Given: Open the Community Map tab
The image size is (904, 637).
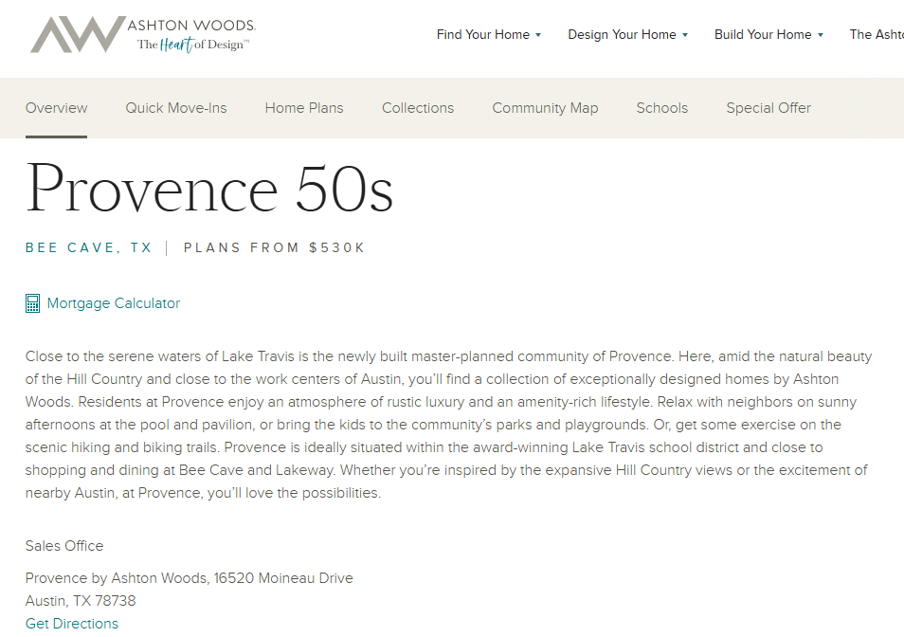Looking at the screenshot, I should 545,108.
